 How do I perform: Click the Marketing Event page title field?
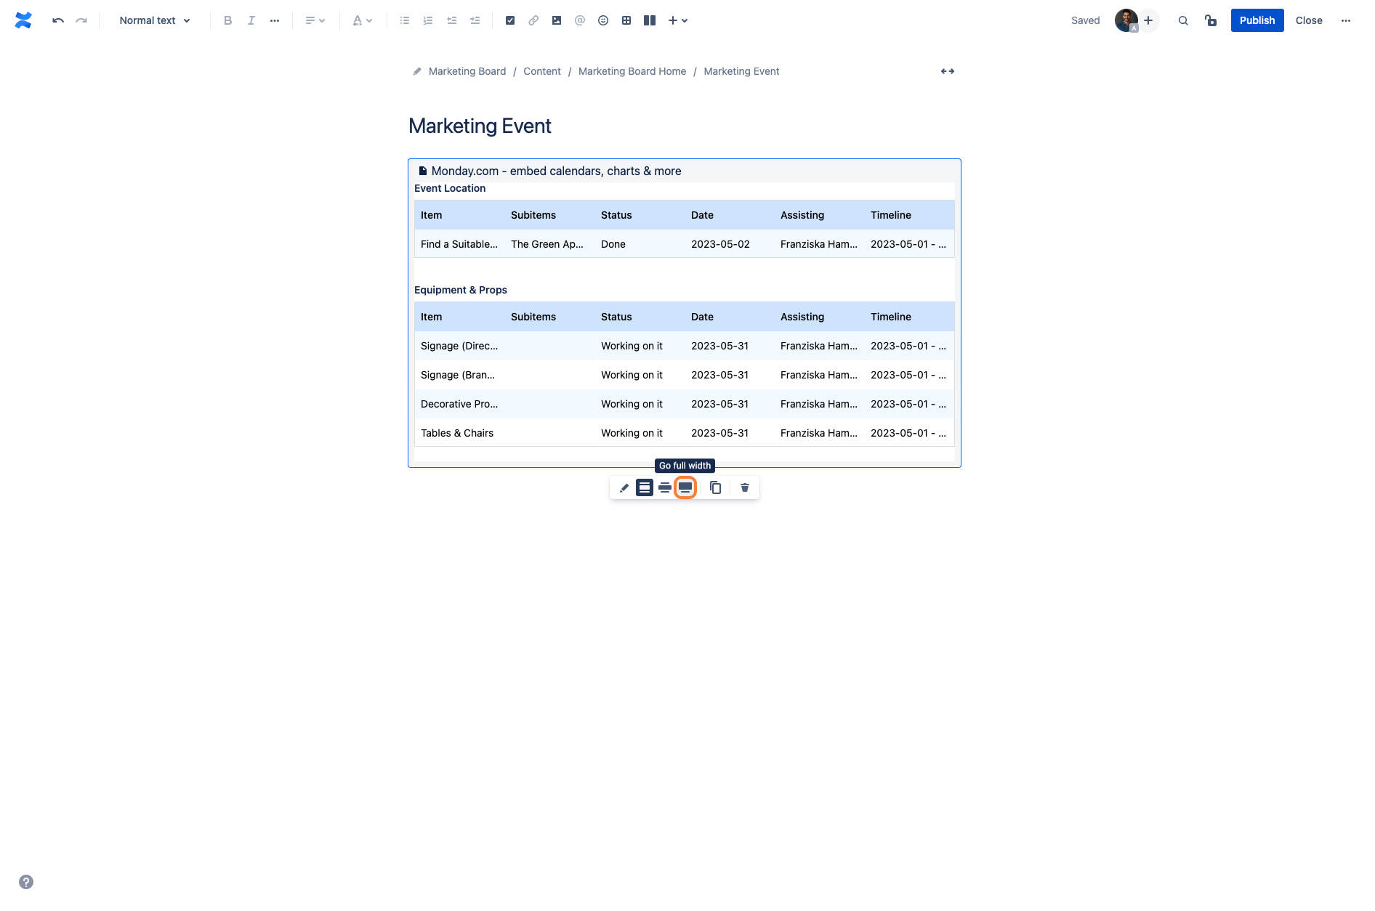pos(480,126)
